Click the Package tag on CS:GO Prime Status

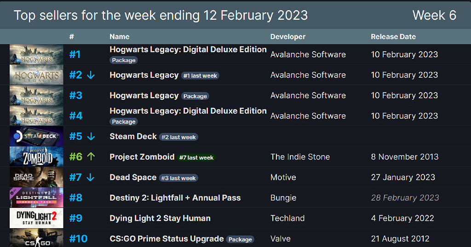[240, 240]
